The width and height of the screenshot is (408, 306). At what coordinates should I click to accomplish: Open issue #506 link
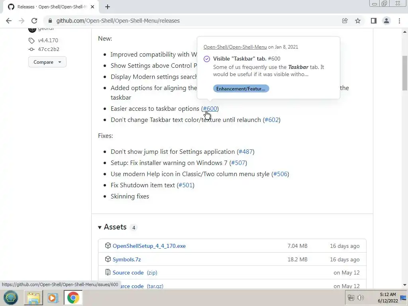280,174
